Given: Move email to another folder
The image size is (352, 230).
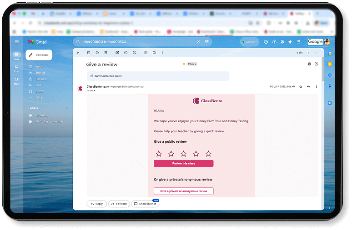Looking at the screenshot, I should click(x=146, y=53).
